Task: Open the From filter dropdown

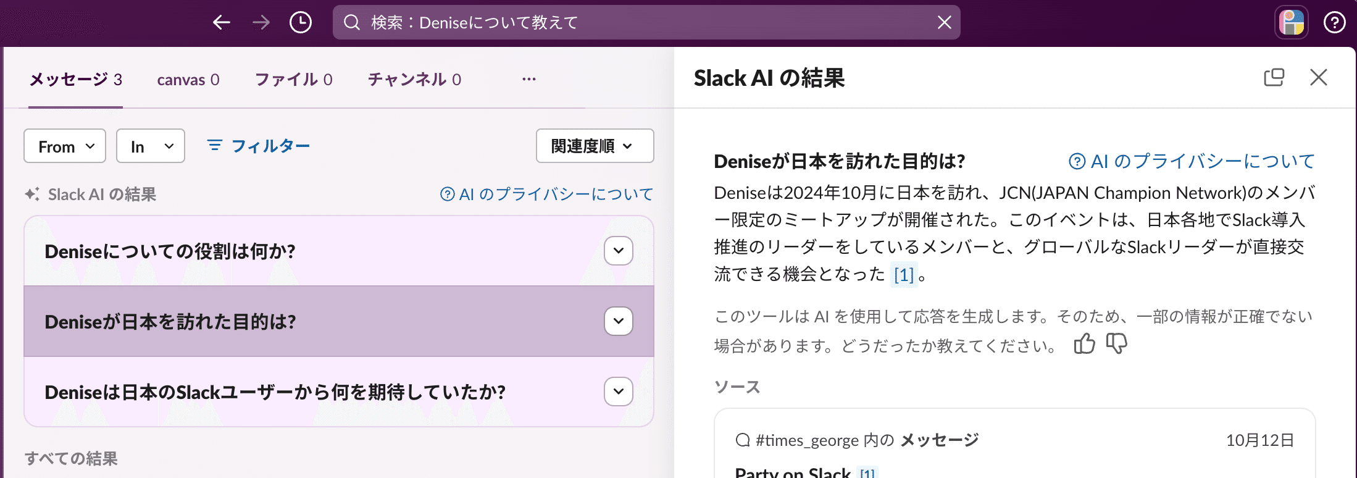Action: [x=65, y=146]
